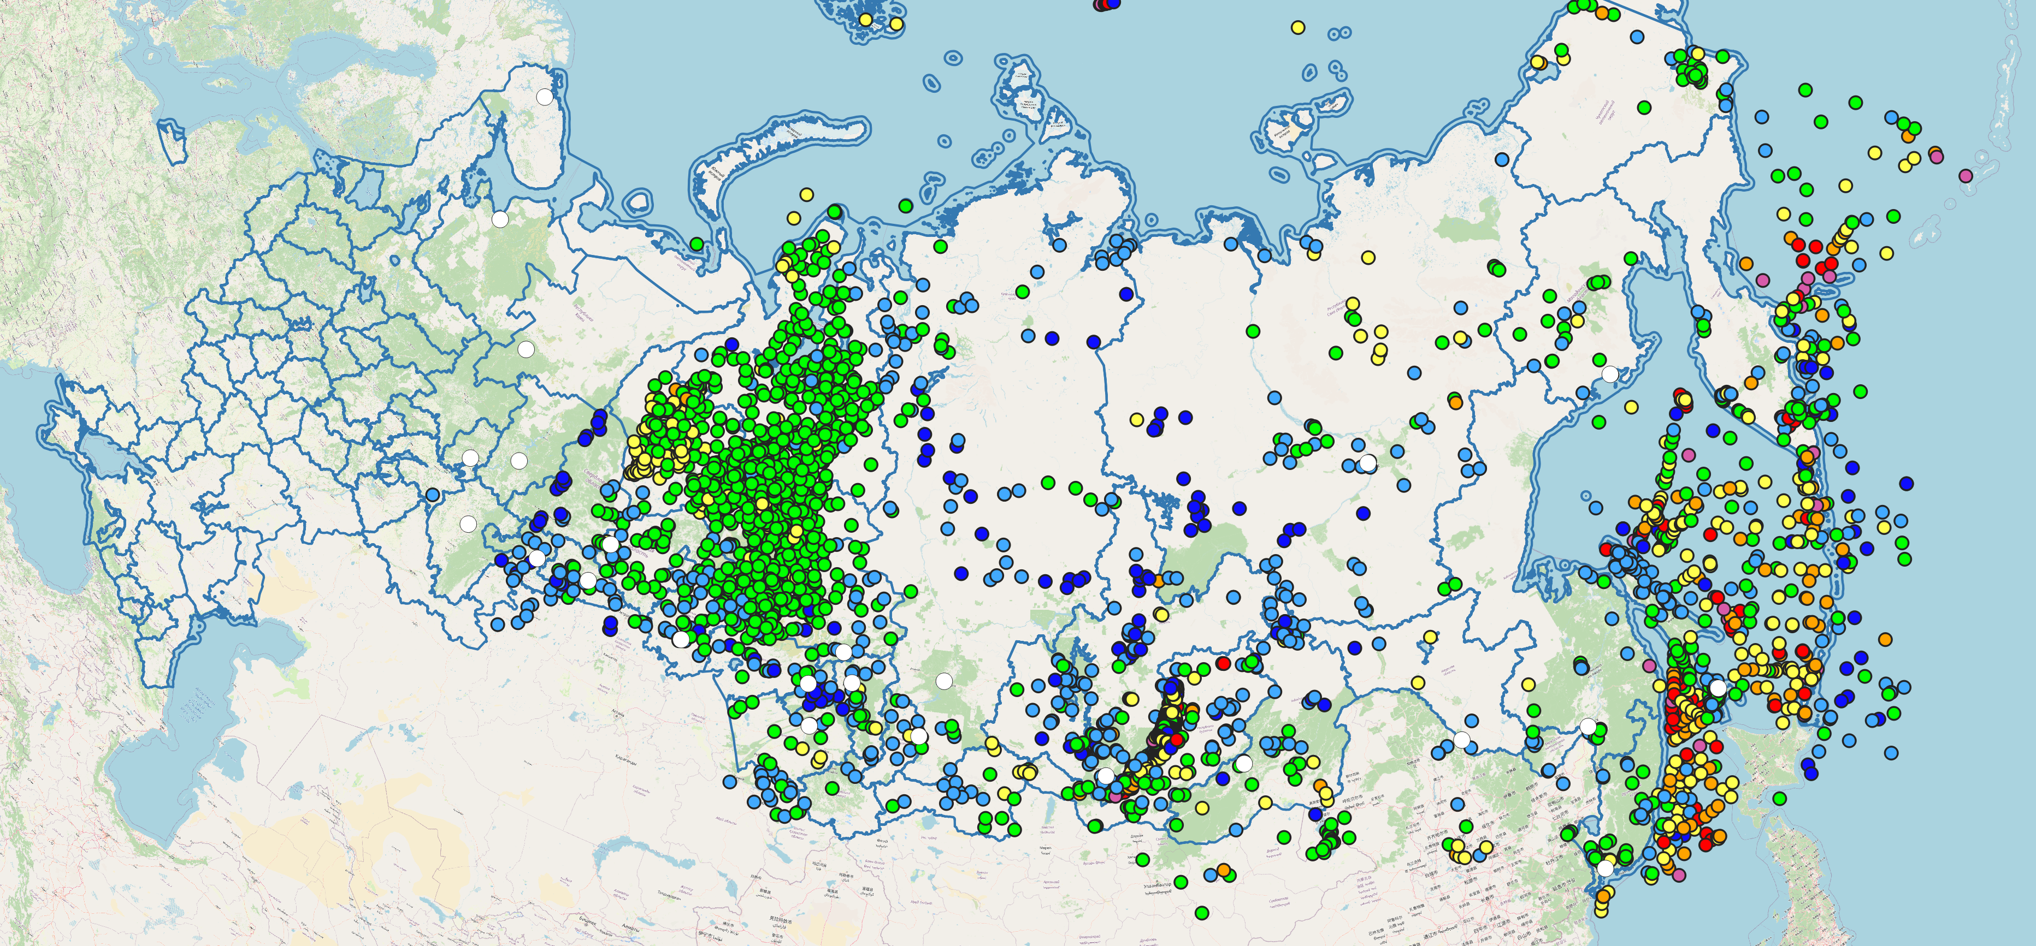Click the southernmost green marker in Mongolia
This screenshot has height=946, width=2036.
[x=1202, y=913]
